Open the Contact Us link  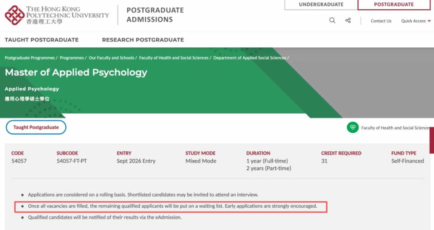click(381, 21)
